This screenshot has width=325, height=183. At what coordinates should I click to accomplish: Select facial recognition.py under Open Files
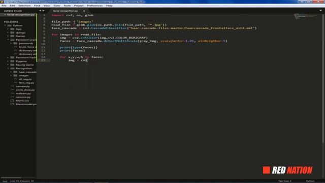coord(21,15)
